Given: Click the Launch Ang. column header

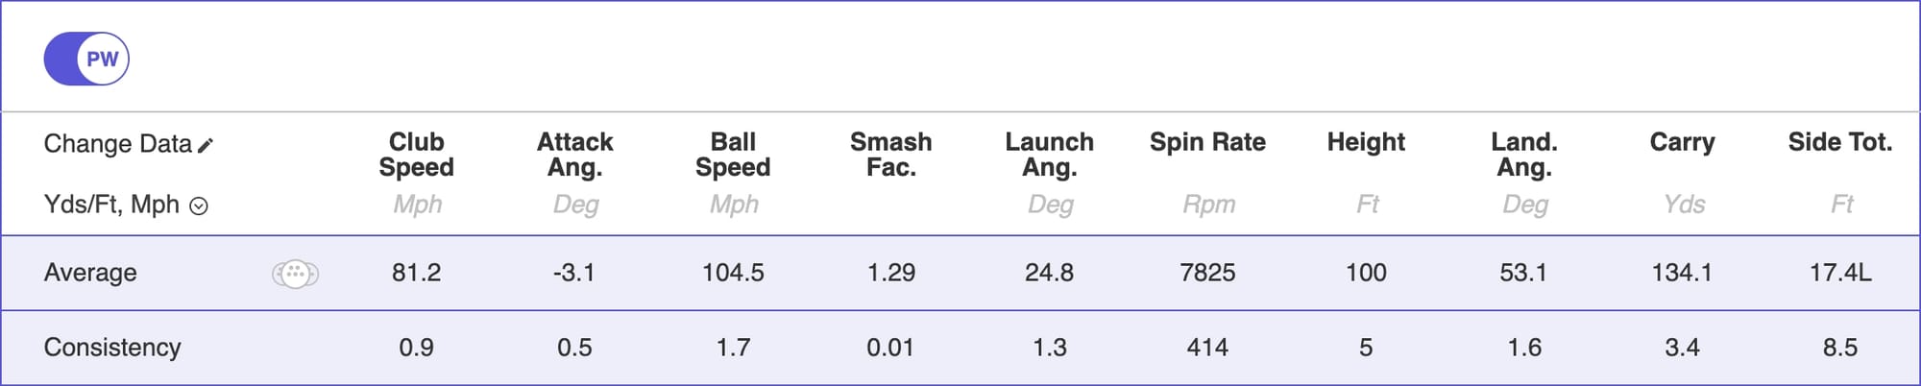Looking at the screenshot, I should (1049, 155).
